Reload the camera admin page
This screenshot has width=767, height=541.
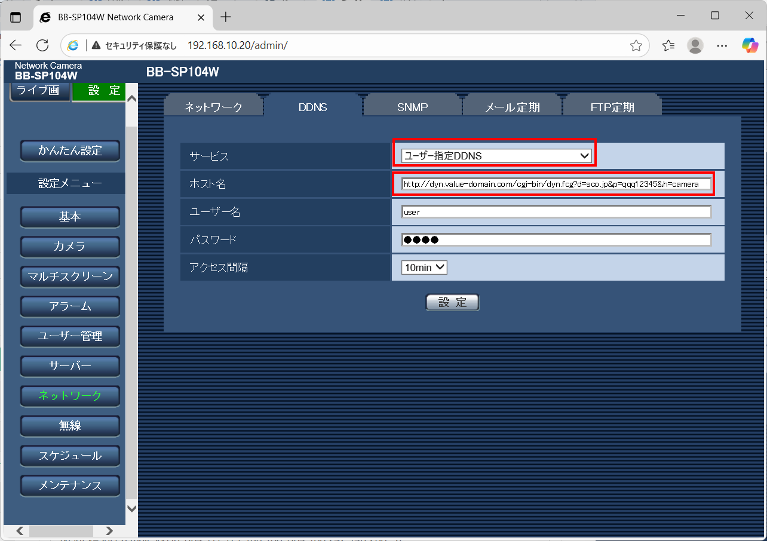(42, 45)
